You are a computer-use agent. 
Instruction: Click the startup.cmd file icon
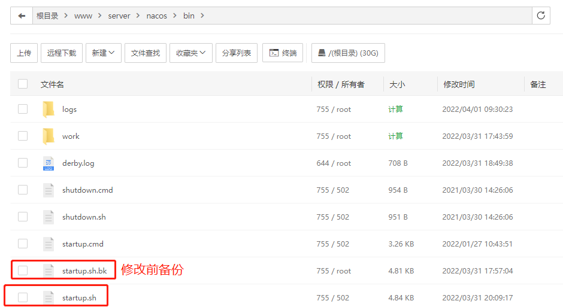tap(49, 244)
